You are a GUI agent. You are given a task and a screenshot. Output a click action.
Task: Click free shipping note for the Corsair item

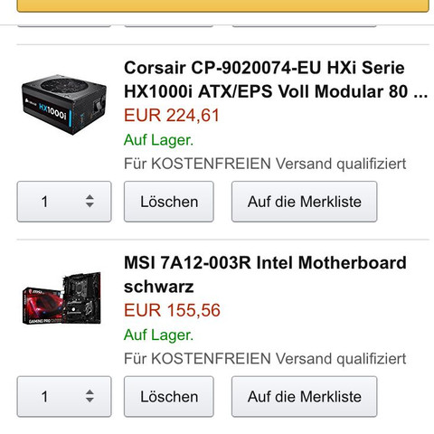(x=265, y=164)
